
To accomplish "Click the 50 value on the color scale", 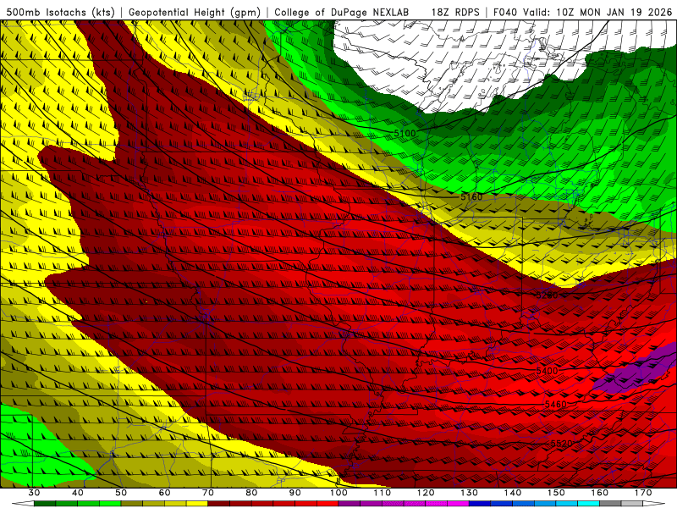I will (121, 493).
